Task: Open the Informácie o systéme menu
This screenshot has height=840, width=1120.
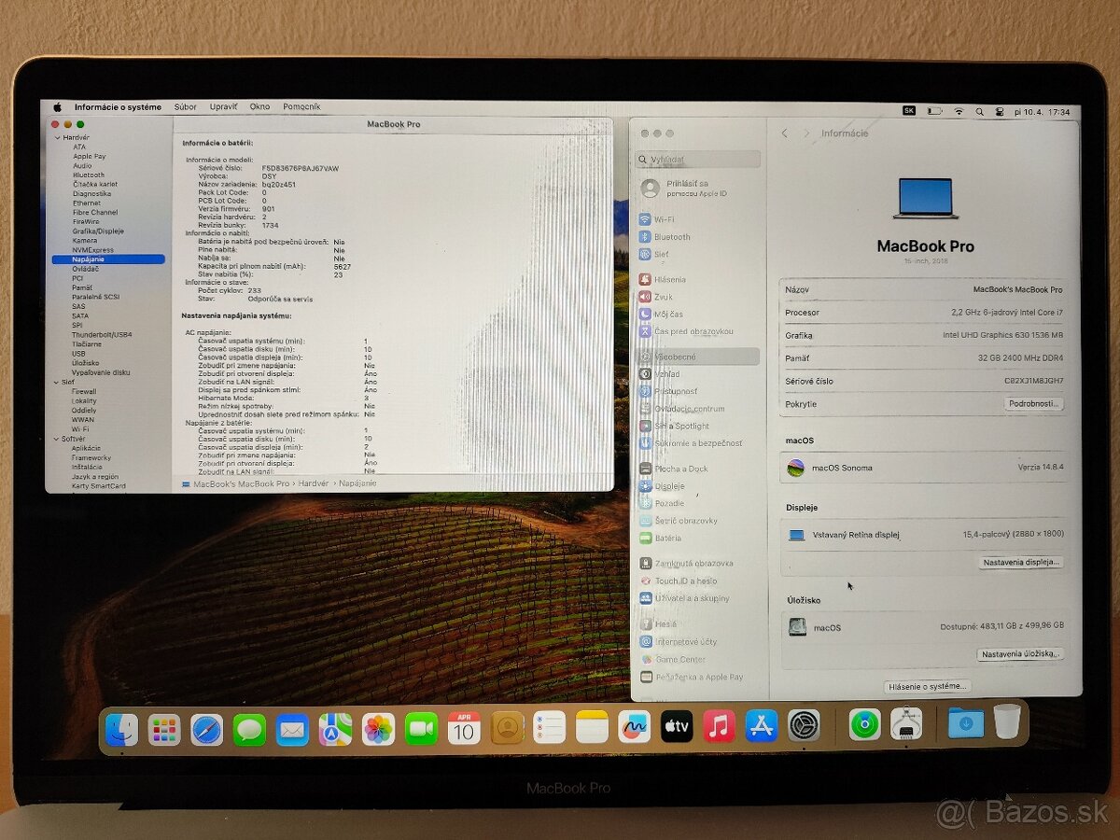Action: click(118, 107)
